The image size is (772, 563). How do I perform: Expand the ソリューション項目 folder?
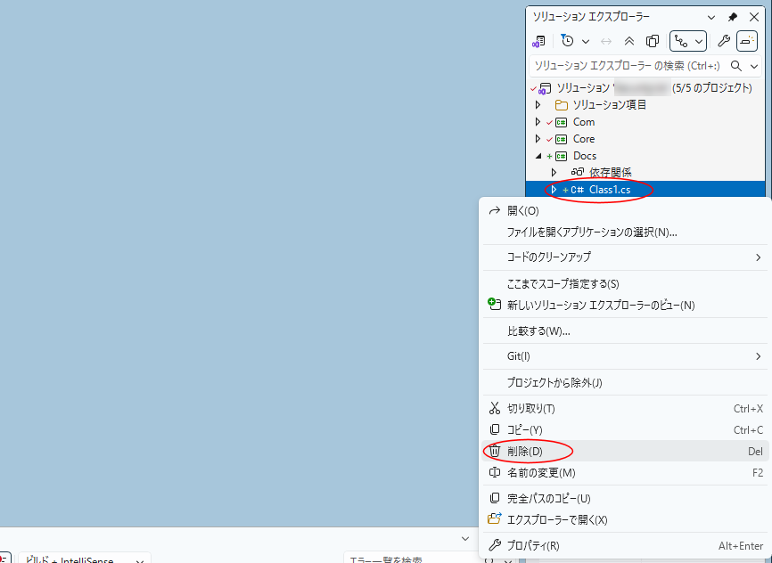click(x=538, y=105)
